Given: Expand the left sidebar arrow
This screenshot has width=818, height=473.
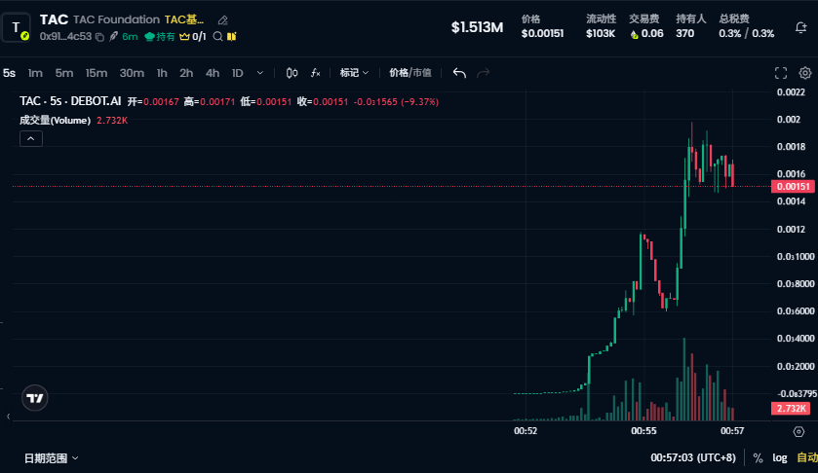Looking at the screenshot, I should (x=9, y=417).
